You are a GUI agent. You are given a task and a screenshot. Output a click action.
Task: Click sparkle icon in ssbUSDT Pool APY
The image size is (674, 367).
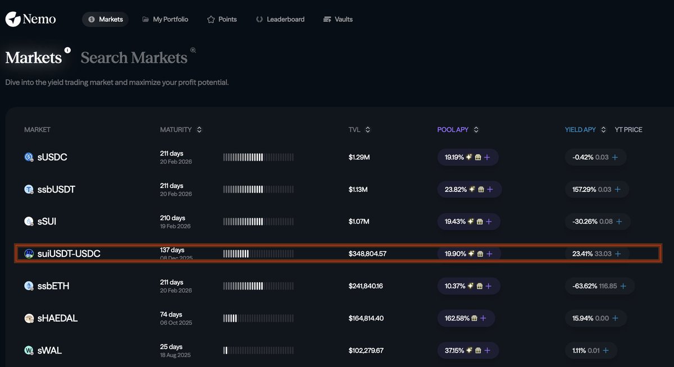472,190
